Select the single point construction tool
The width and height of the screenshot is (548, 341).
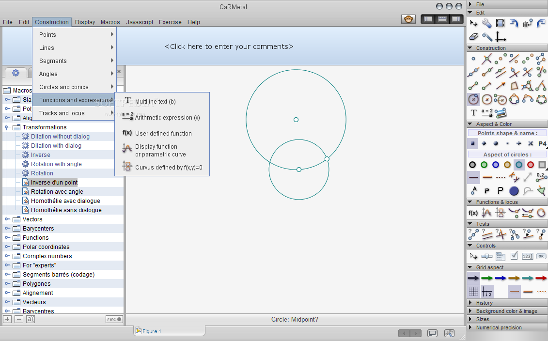(x=473, y=59)
